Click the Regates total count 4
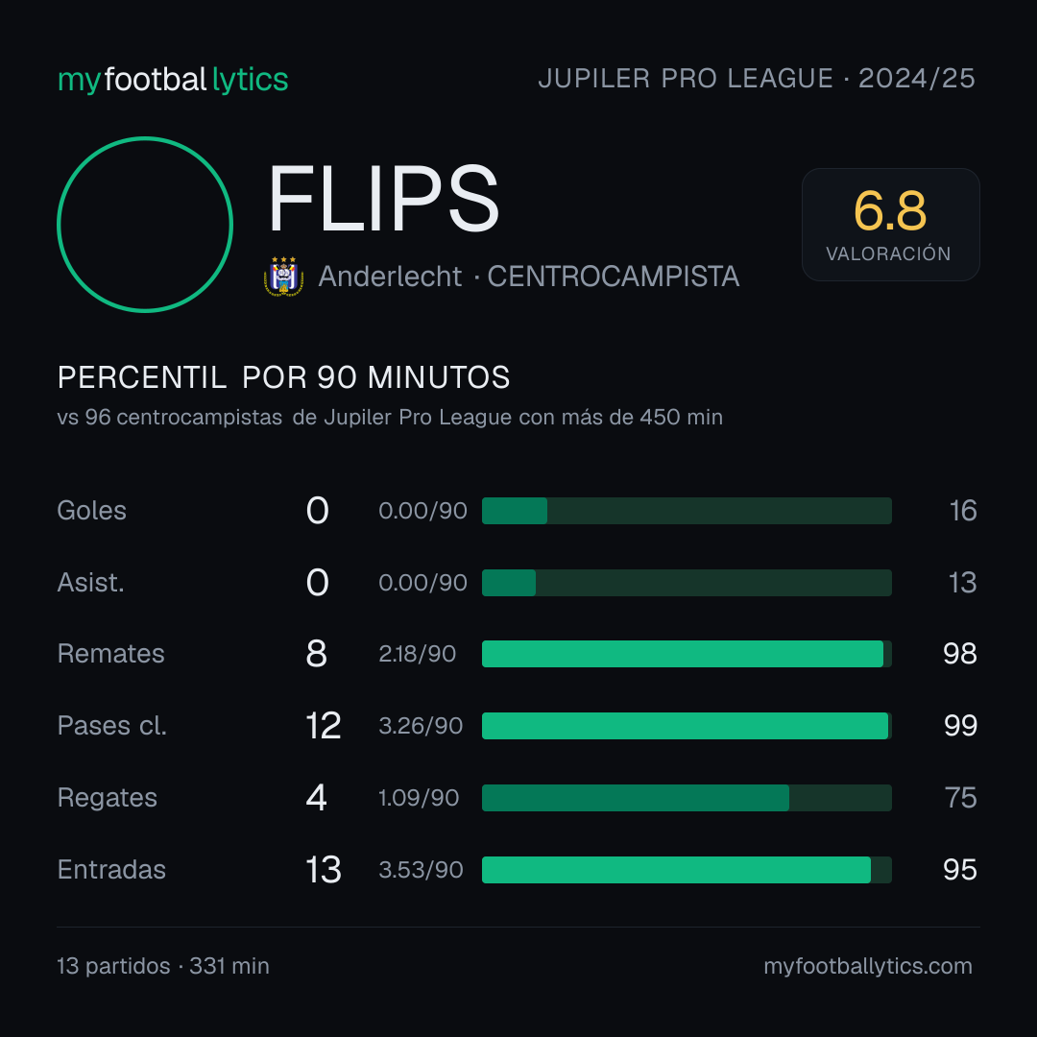This screenshot has height=1037, width=1037. click(316, 798)
